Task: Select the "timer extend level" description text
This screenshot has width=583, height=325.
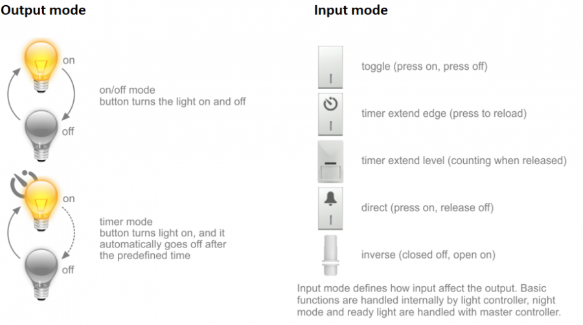Action: (464, 160)
